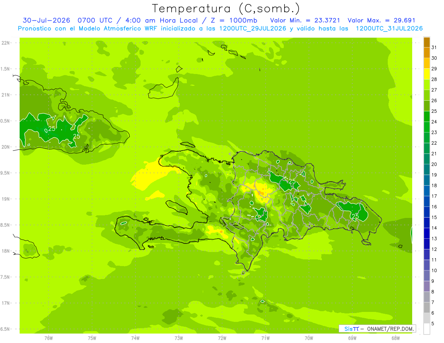
Task: Click the '19N' latitude axis label
Action: (6, 199)
